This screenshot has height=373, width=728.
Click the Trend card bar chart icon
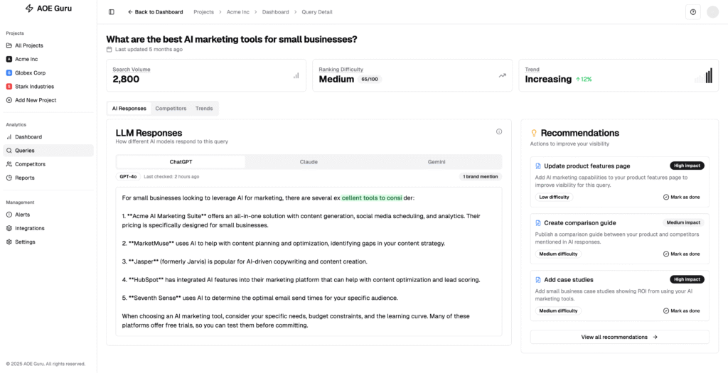(x=708, y=75)
